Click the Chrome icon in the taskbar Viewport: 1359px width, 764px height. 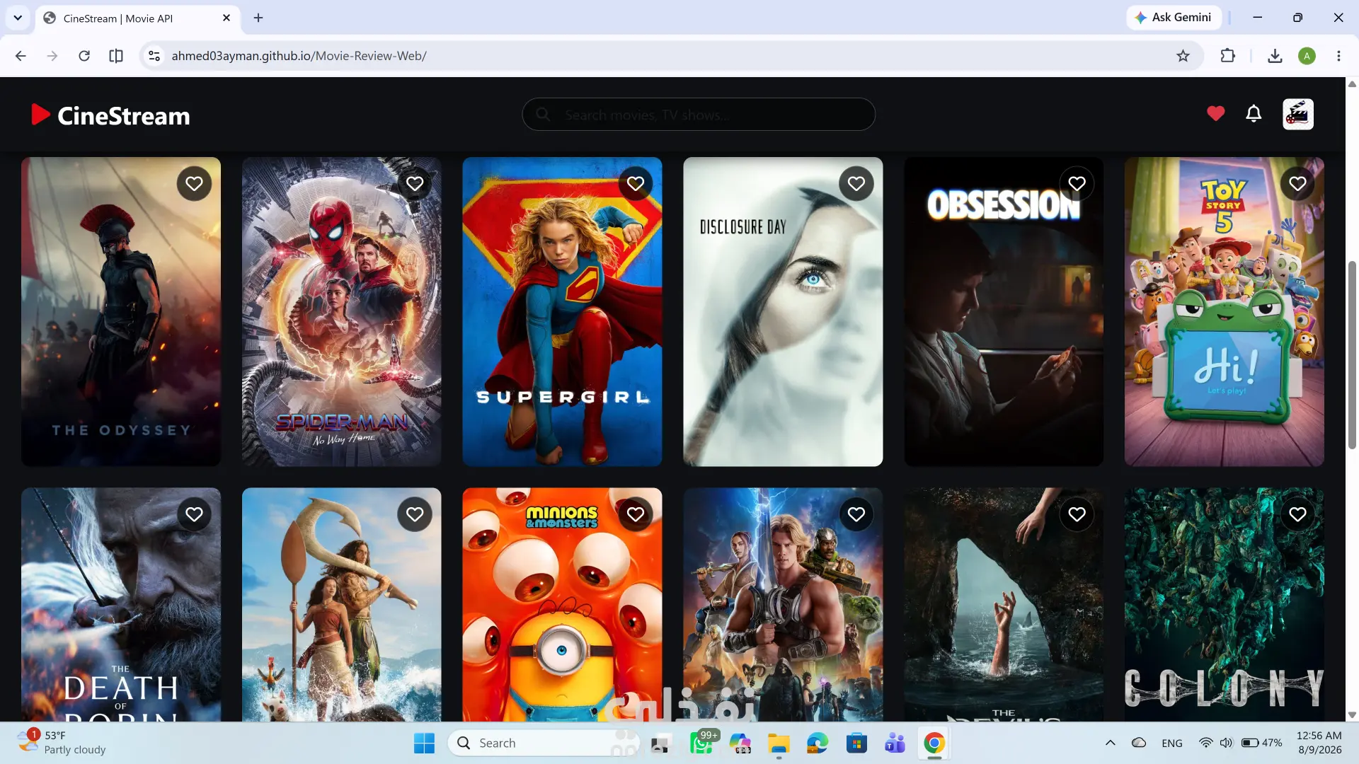[x=934, y=743]
